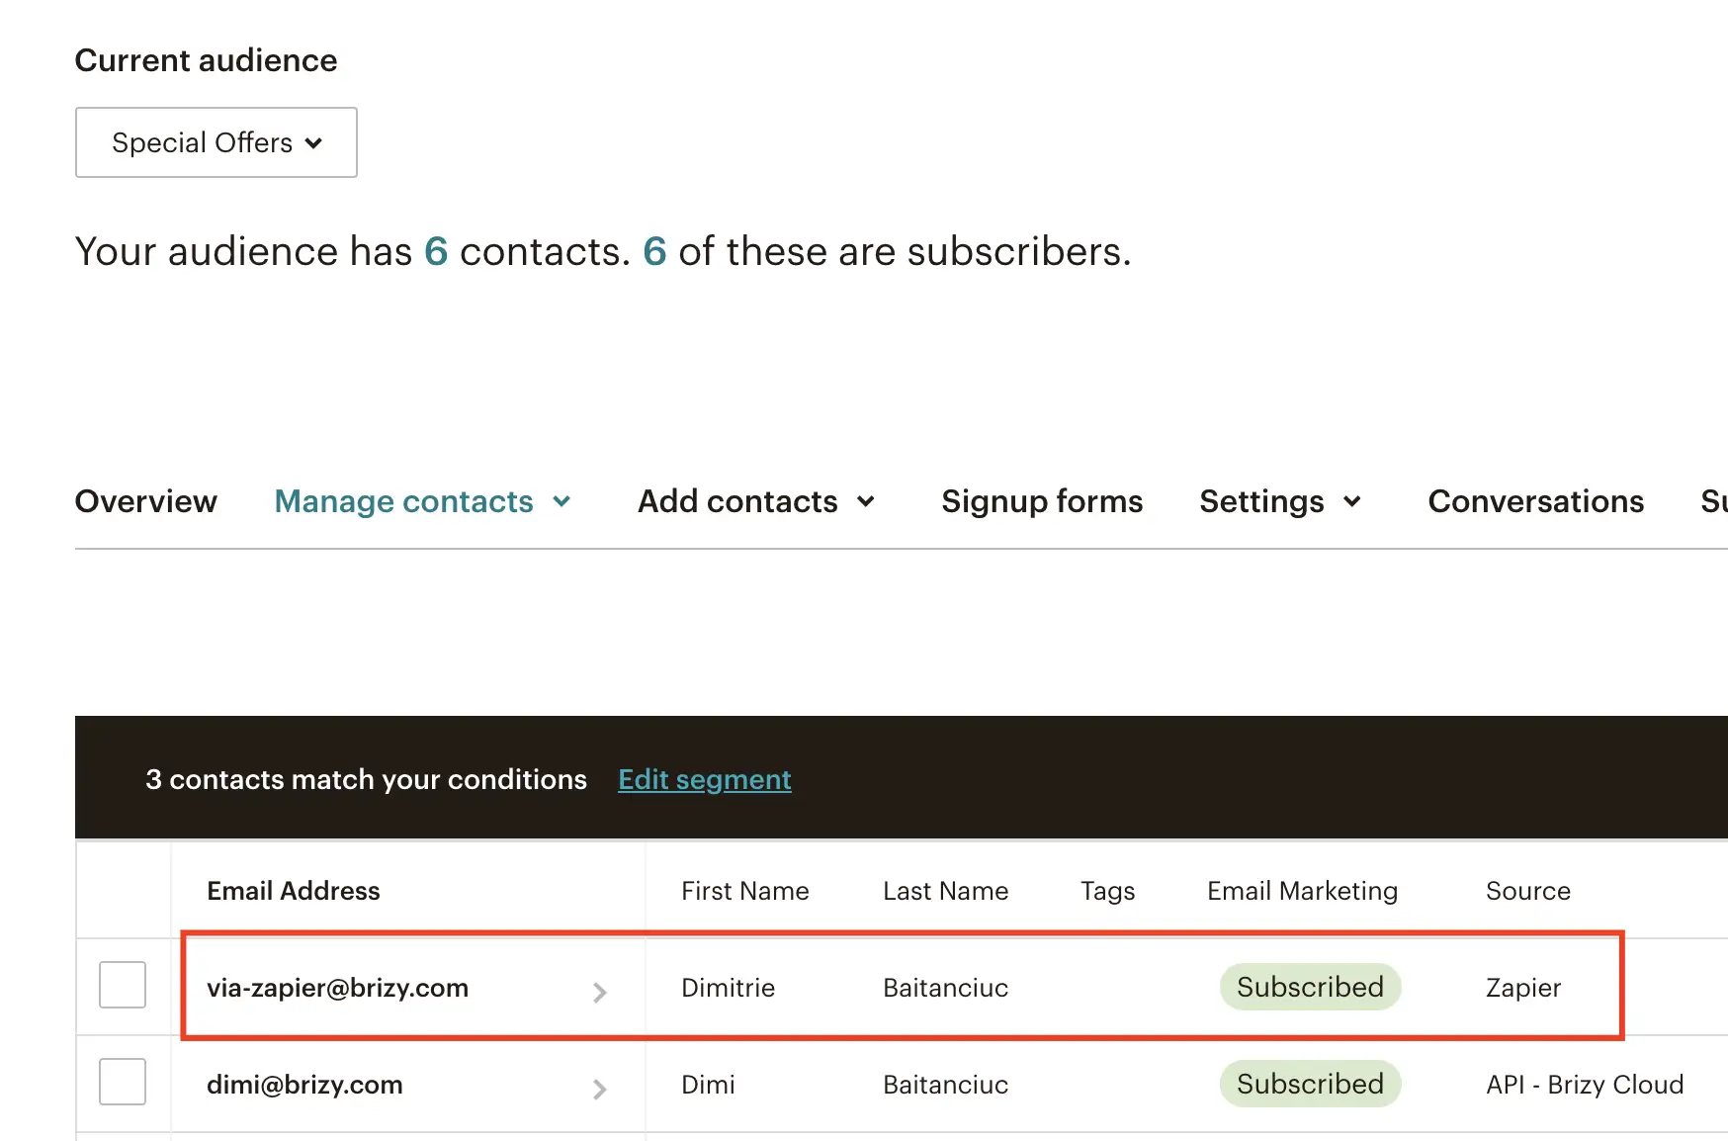Screen dimensions: 1728x1141
Task: Open the Conversations tab
Action: click(1535, 501)
